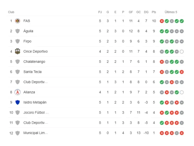
Task: Click Alianza's empty upcoming match circle
Action: click(182, 92)
